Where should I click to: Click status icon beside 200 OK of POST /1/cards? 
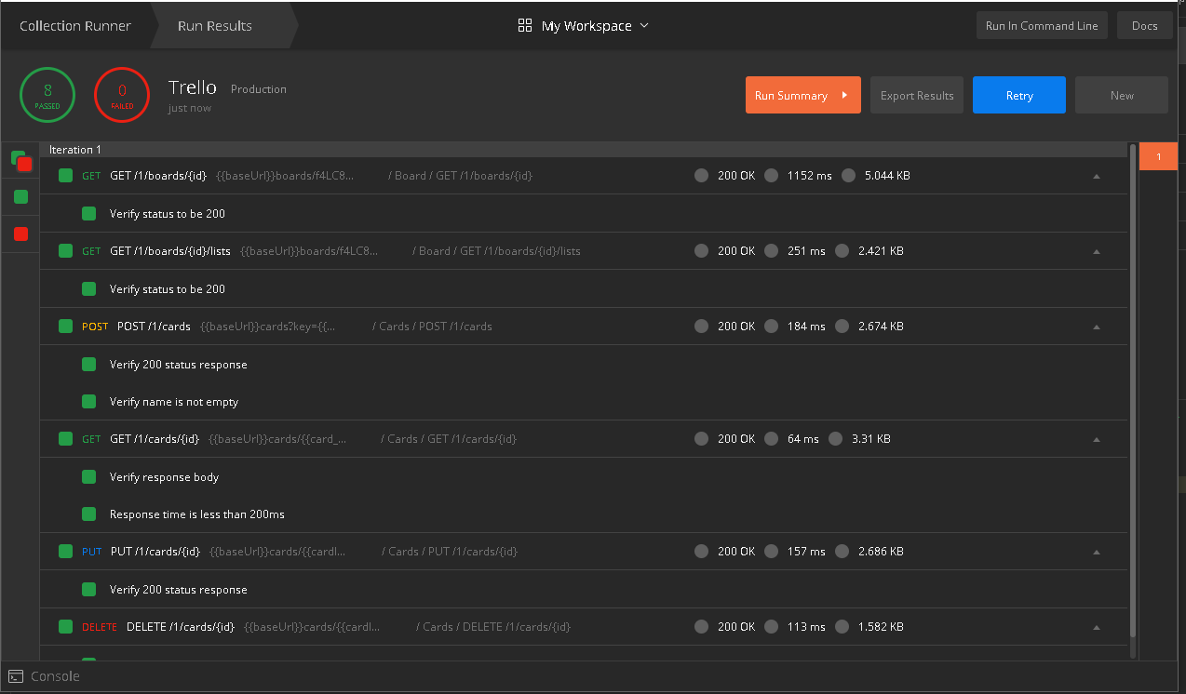point(701,327)
